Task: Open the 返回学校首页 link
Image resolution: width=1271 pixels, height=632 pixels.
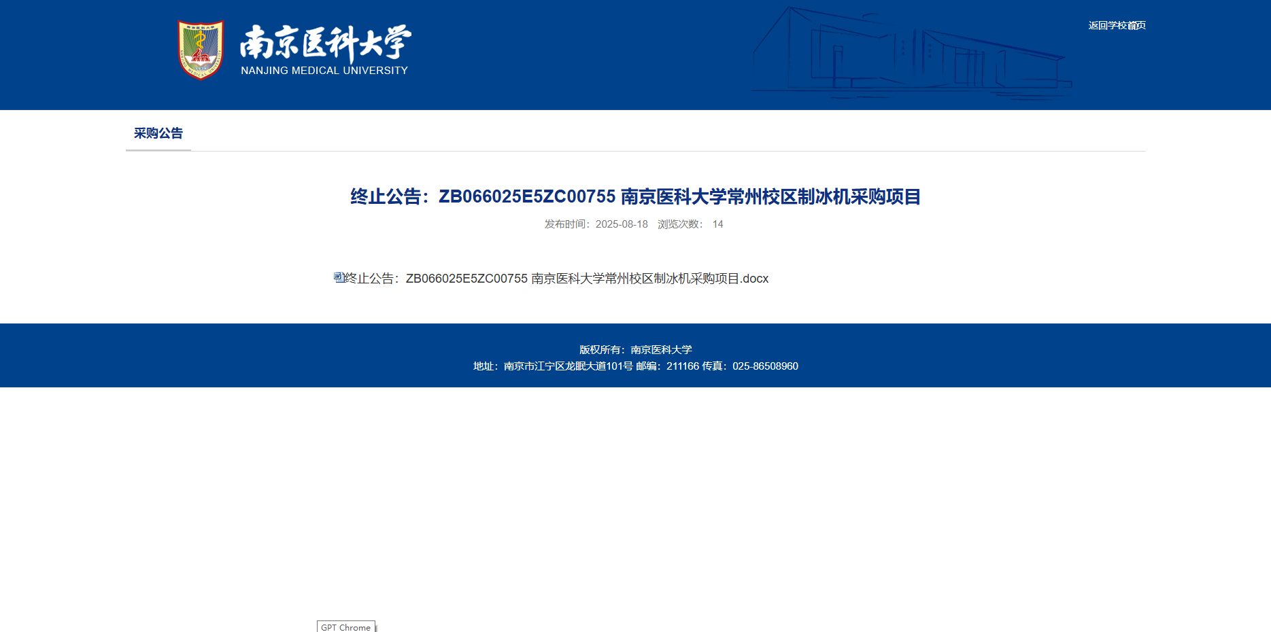Action: [x=1117, y=25]
